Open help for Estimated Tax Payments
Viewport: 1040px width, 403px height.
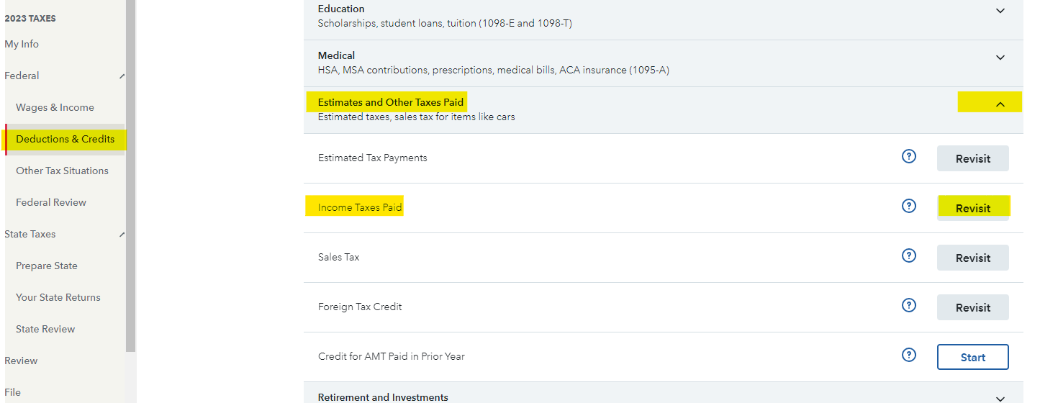(x=909, y=156)
